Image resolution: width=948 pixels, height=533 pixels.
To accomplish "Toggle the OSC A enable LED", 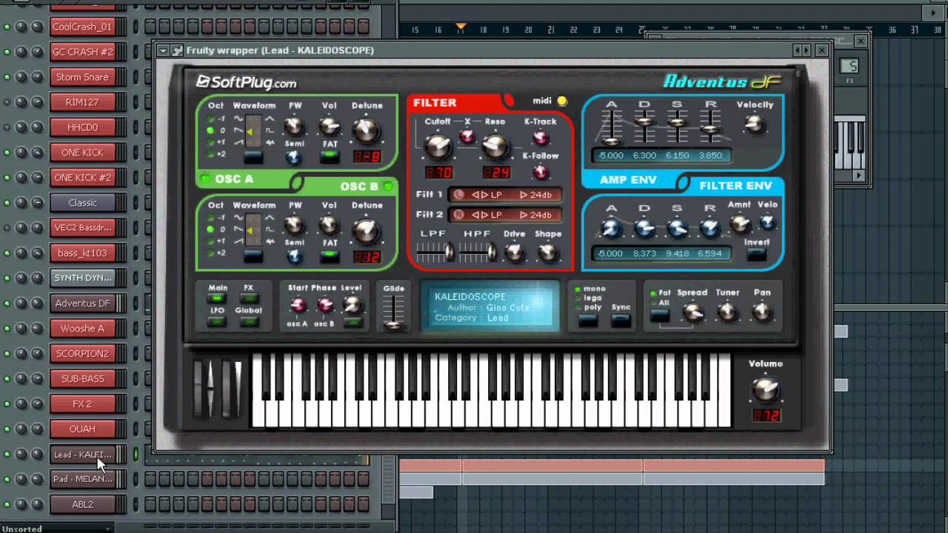I will coord(205,178).
